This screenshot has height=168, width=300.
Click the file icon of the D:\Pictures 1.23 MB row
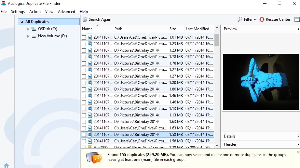(x=90, y=50)
